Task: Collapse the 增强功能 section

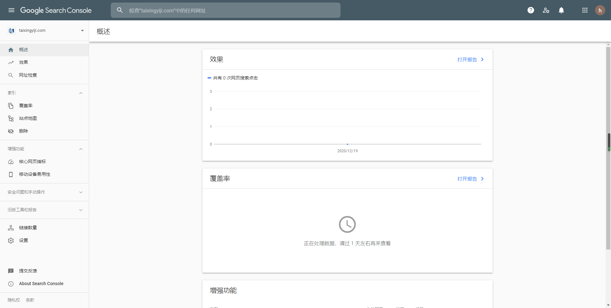Action: pyautogui.click(x=81, y=149)
